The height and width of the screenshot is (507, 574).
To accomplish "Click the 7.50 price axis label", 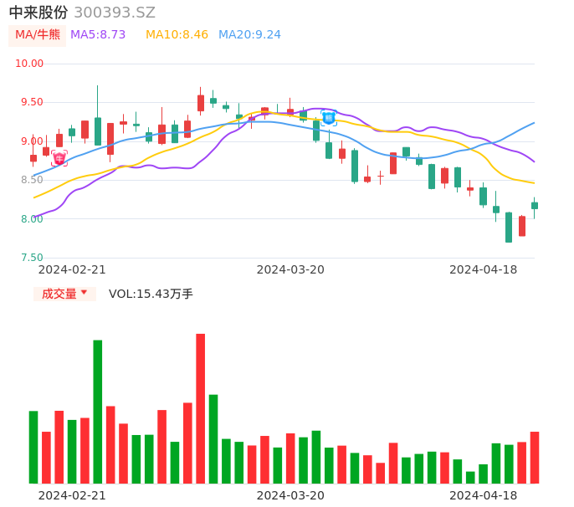I will 29,258.
